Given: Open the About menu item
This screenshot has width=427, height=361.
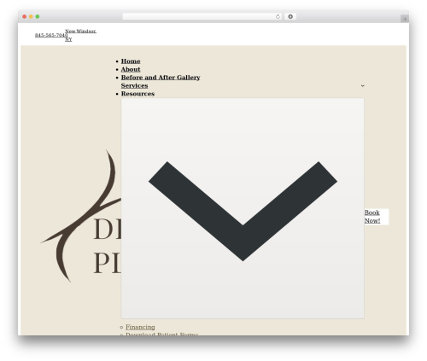Looking at the screenshot, I should [x=131, y=69].
